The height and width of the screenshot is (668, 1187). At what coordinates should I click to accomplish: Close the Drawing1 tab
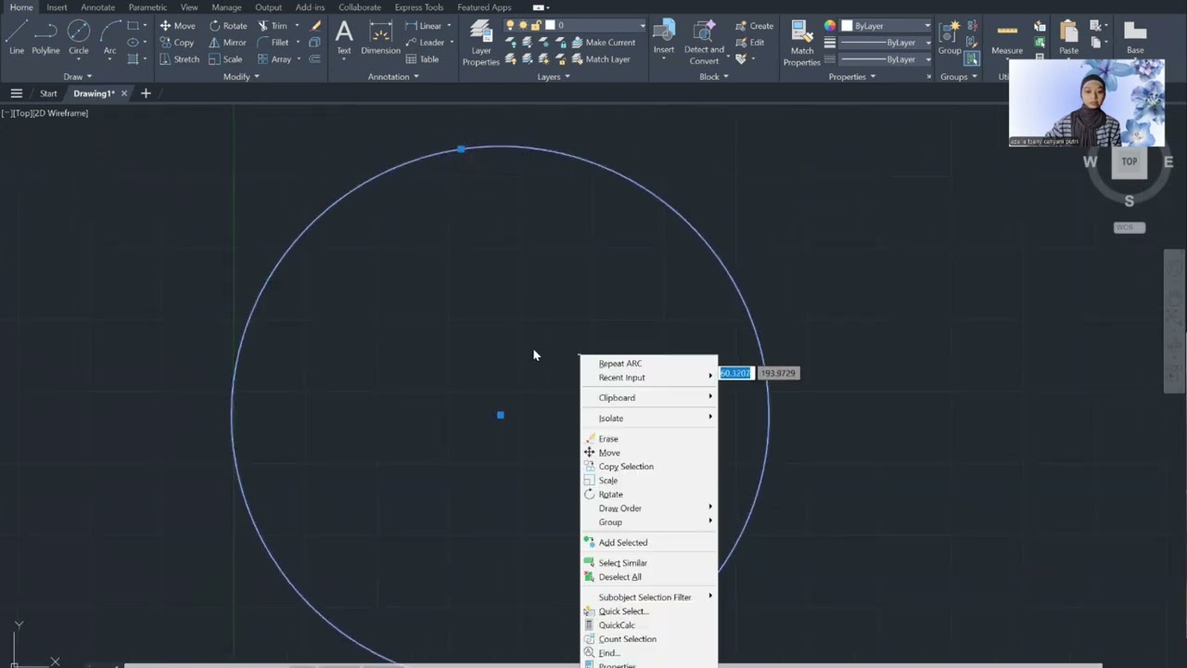tap(123, 94)
